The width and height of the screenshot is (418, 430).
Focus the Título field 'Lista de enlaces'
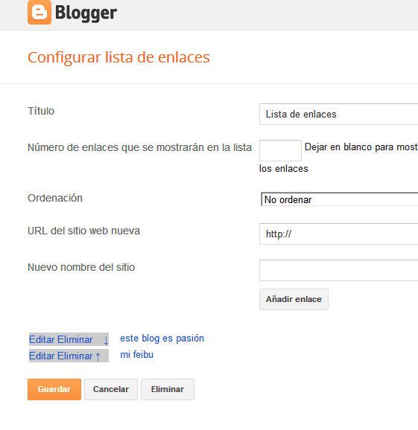click(338, 115)
